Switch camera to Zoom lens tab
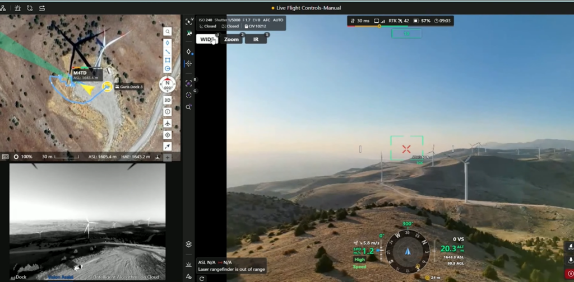Viewport: 574px width, 282px height. [x=232, y=39]
